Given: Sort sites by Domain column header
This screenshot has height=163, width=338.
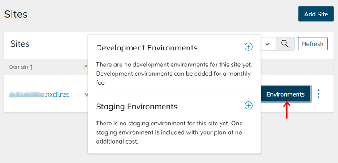Looking at the screenshot, I should point(19,67).
